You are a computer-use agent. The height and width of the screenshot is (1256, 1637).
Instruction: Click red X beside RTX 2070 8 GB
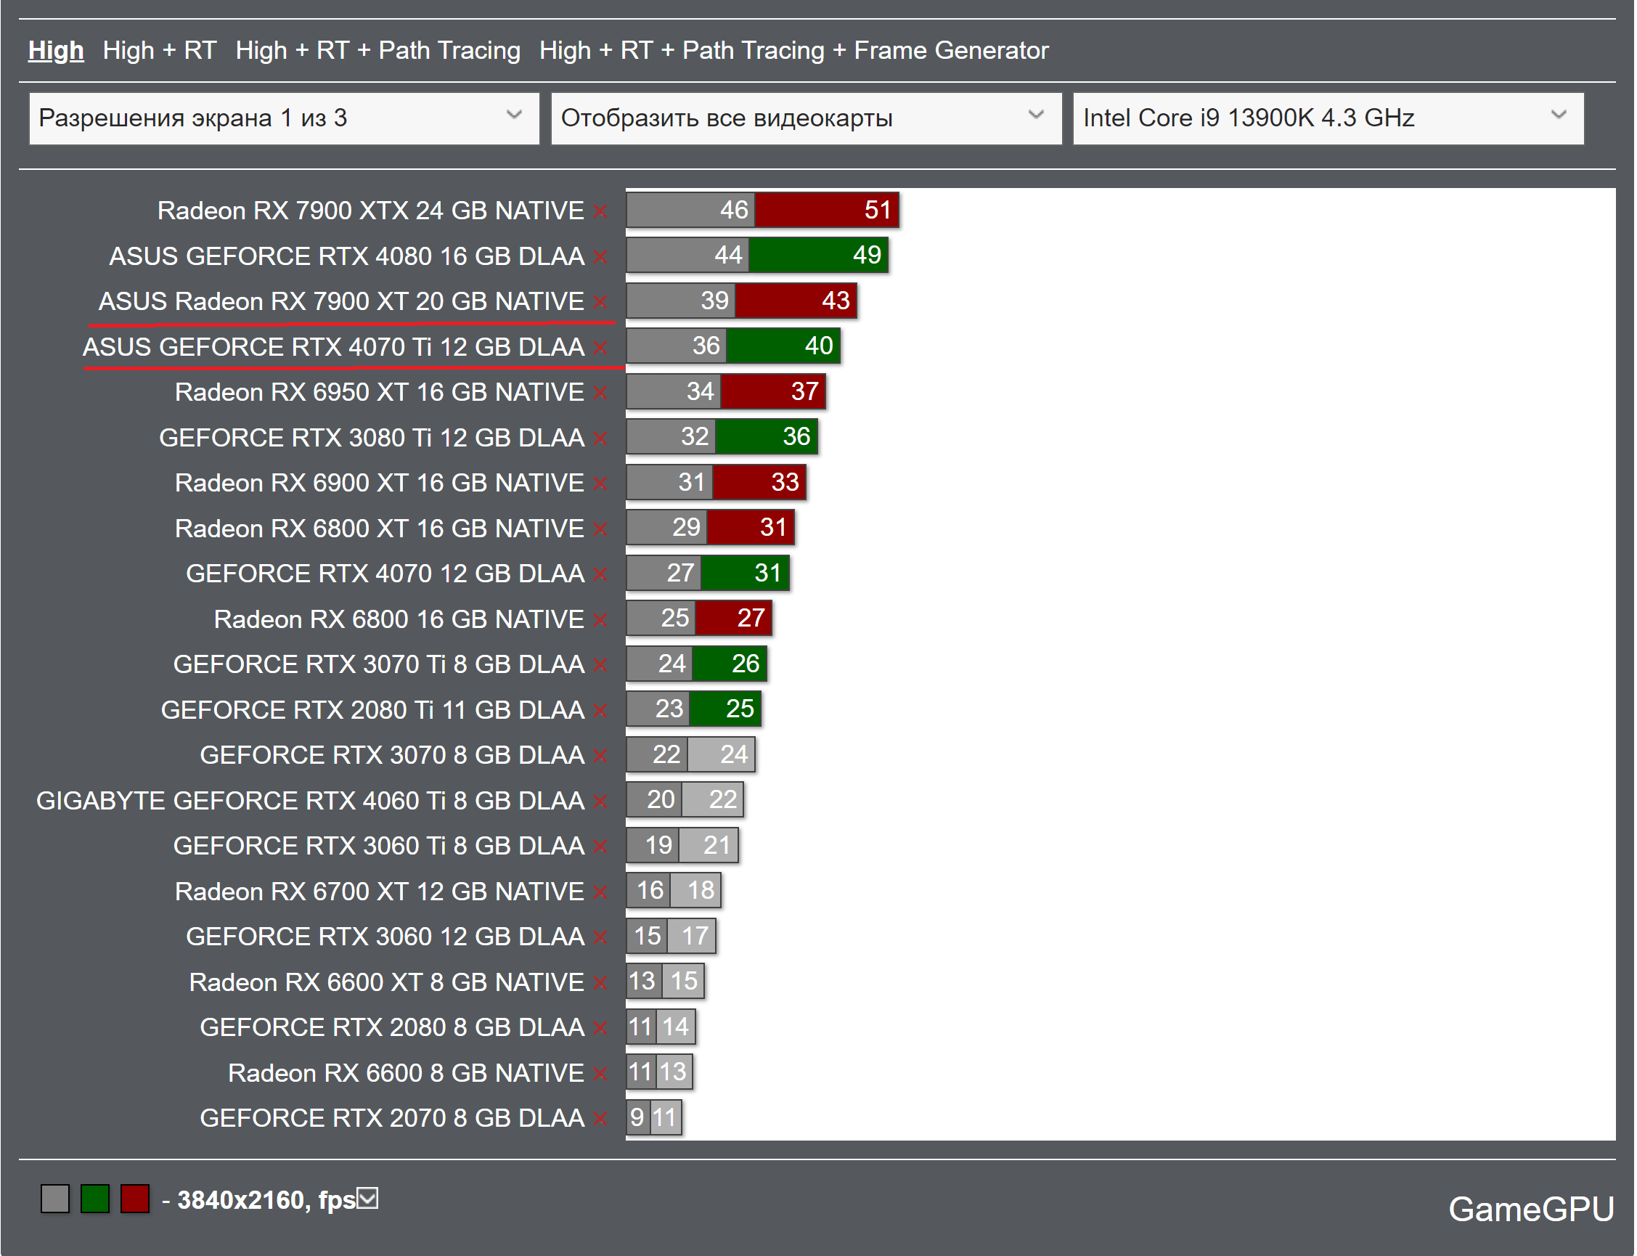[x=600, y=1120]
